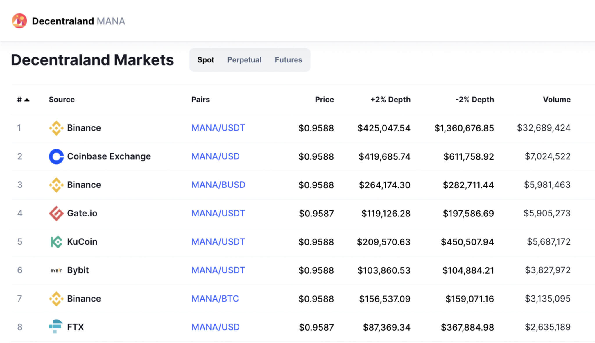Image resolution: width=595 pixels, height=343 pixels.
Task: Click the Binance icon in row 3
Action: pyautogui.click(x=56, y=185)
